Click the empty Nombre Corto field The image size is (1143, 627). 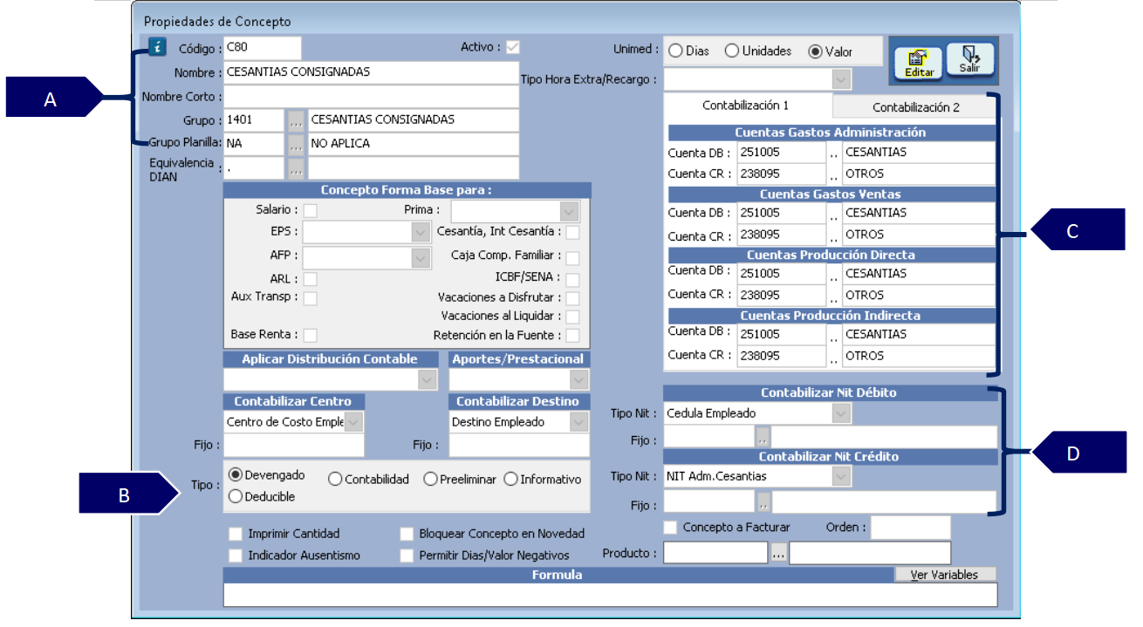coord(371,96)
